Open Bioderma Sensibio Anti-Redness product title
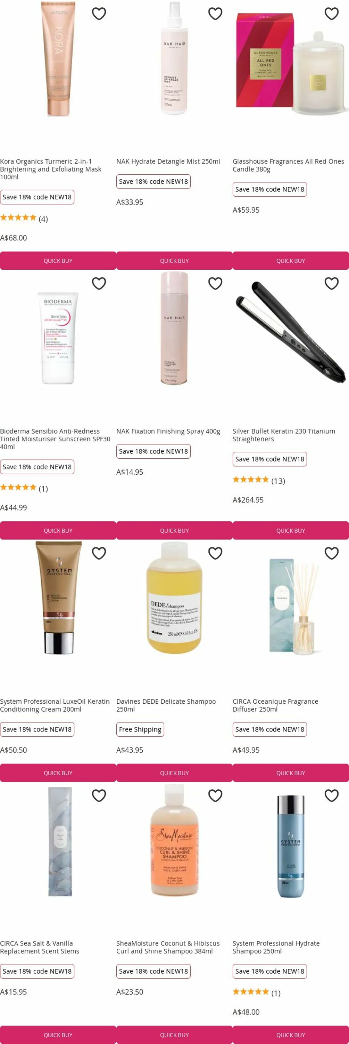 [x=55, y=439]
